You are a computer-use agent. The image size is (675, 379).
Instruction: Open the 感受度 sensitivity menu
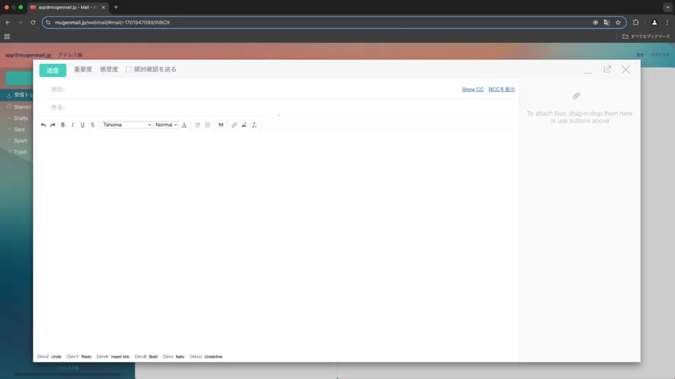click(109, 70)
